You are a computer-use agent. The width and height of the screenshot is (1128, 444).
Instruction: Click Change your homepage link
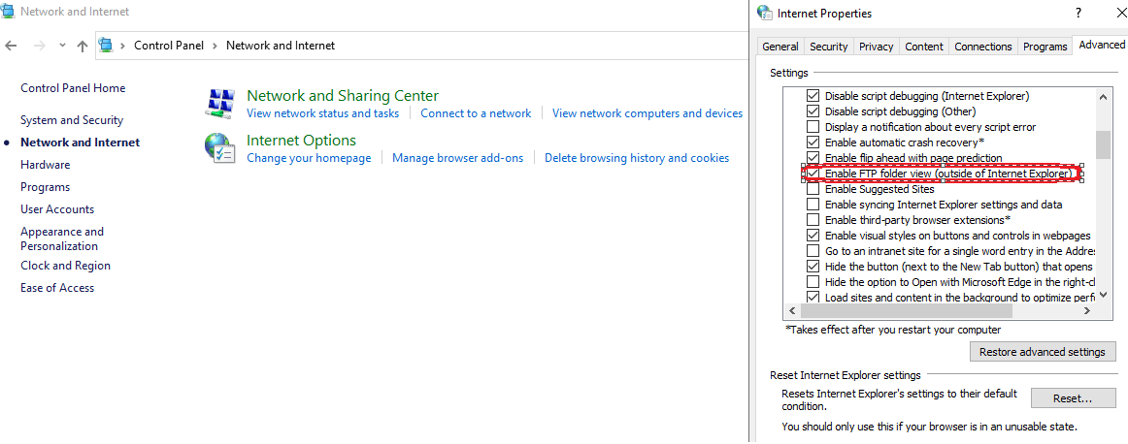309,158
